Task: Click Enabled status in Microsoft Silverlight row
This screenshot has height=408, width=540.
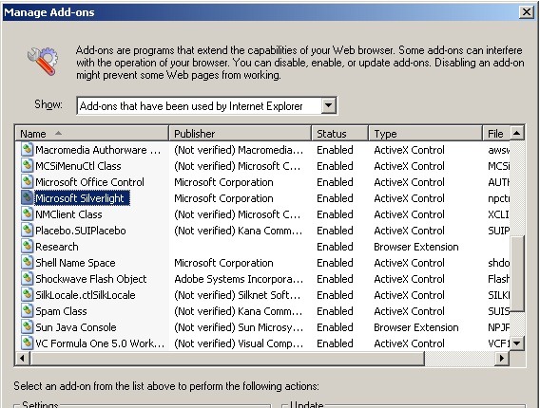Action: tap(335, 198)
